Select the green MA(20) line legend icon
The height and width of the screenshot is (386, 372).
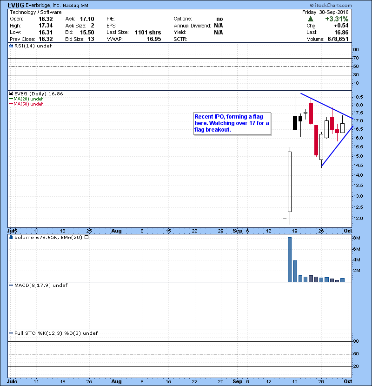pos(10,99)
